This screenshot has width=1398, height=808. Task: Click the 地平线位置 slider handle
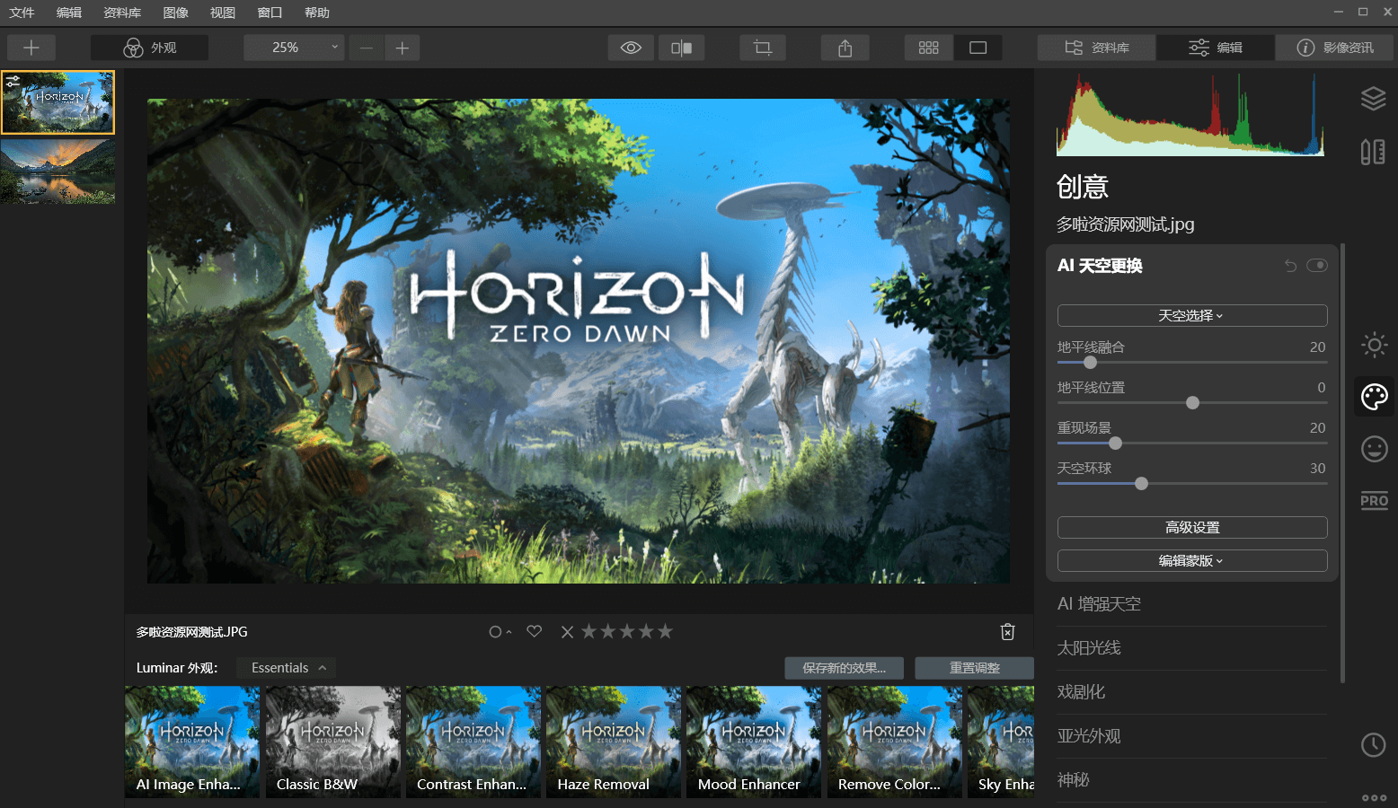point(1192,403)
